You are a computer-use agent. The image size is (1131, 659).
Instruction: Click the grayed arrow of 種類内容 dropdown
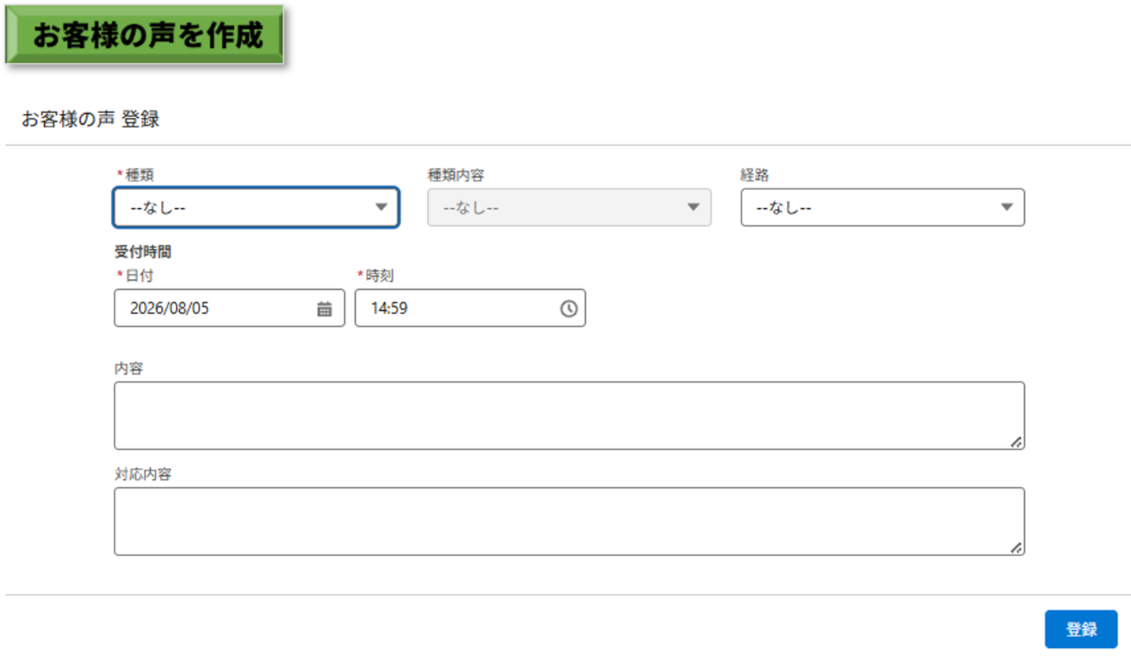pyautogui.click(x=694, y=207)
